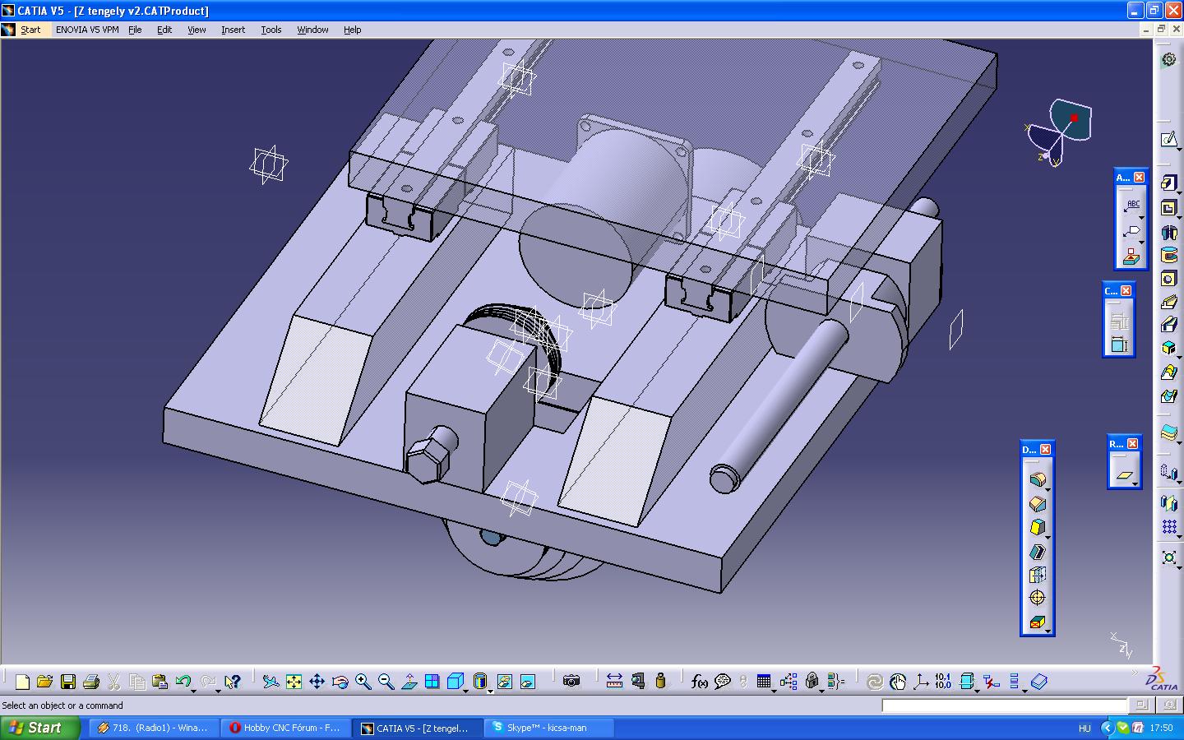Open the Tools menu
The width and height of the screenshot is (1184, 740).
[x=271, y=30]
